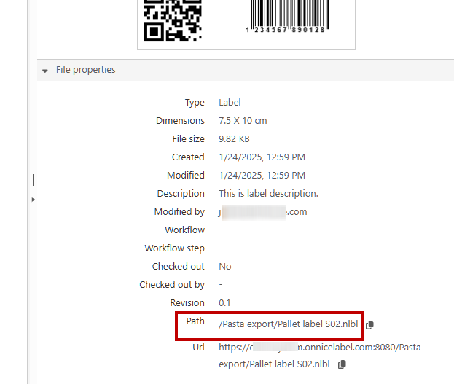The width and height of the screenshot is (454, 384).
Task: Click the Checked out No value
Action: [224, 267]
